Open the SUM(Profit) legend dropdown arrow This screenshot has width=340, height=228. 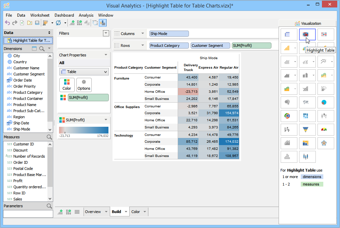coord(106,120)
